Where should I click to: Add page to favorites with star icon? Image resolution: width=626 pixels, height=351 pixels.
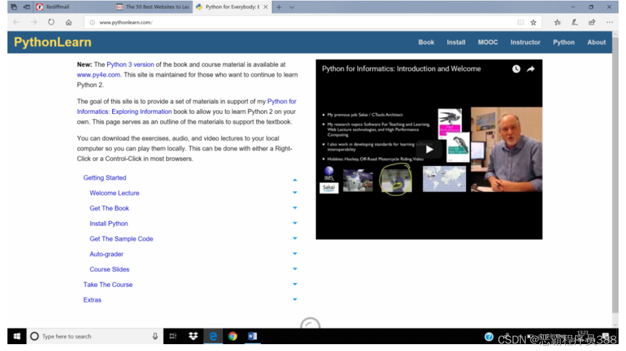click(533, 22)
